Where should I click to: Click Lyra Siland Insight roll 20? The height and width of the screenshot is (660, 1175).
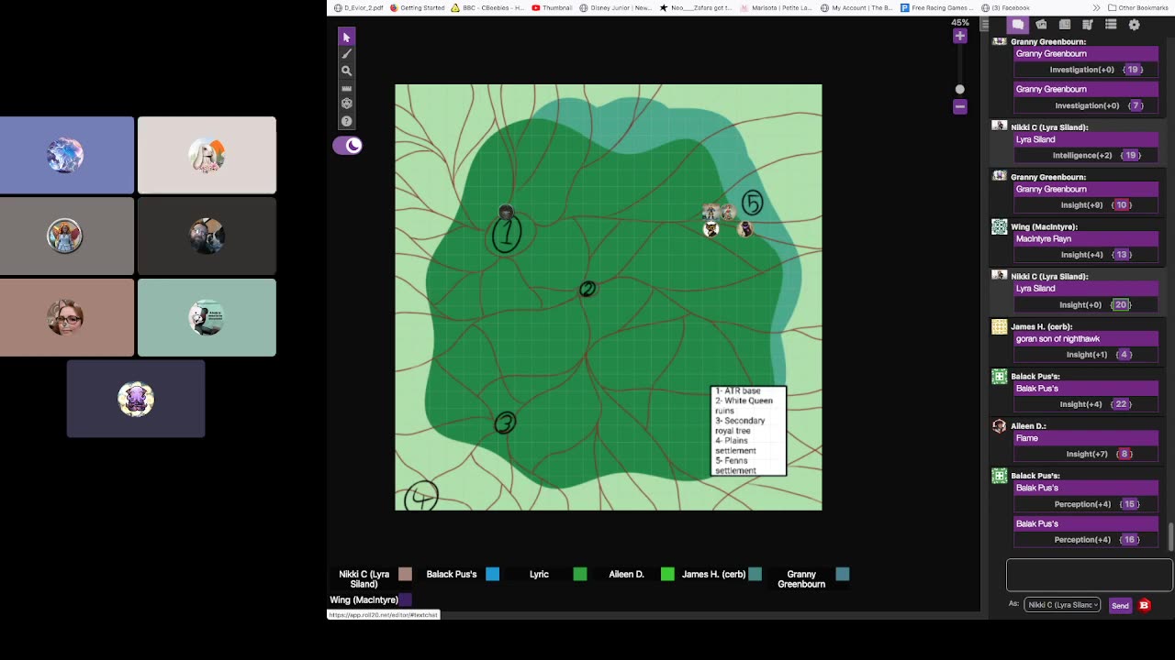click(1120, 304)
